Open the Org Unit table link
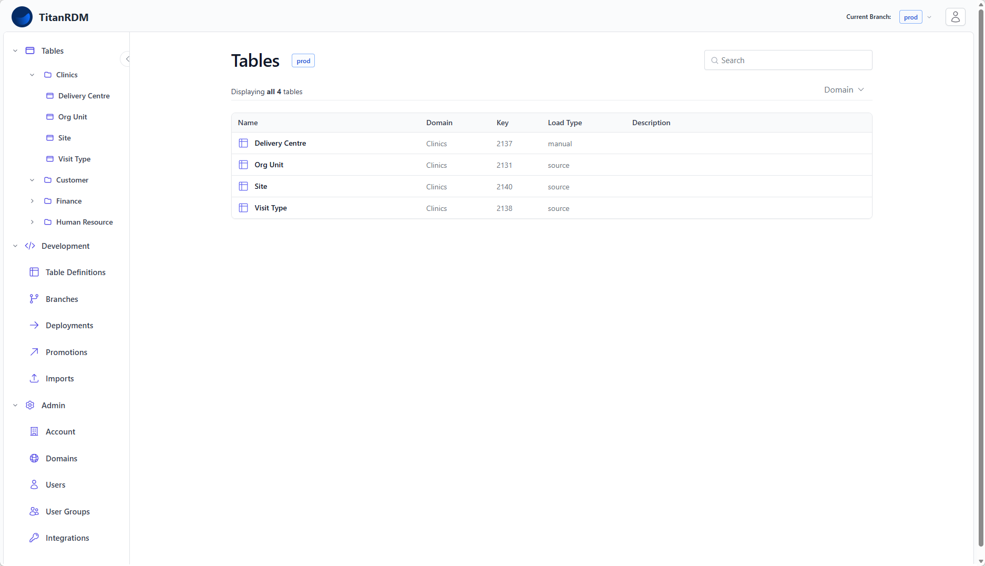This screenshot has width=985, height=566. 269,165
